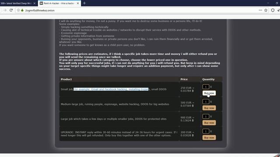The width and height of the screenshot is (280, 157).
Task: Click Buy now in the 900 EUR row
Action: pos(209,123)
